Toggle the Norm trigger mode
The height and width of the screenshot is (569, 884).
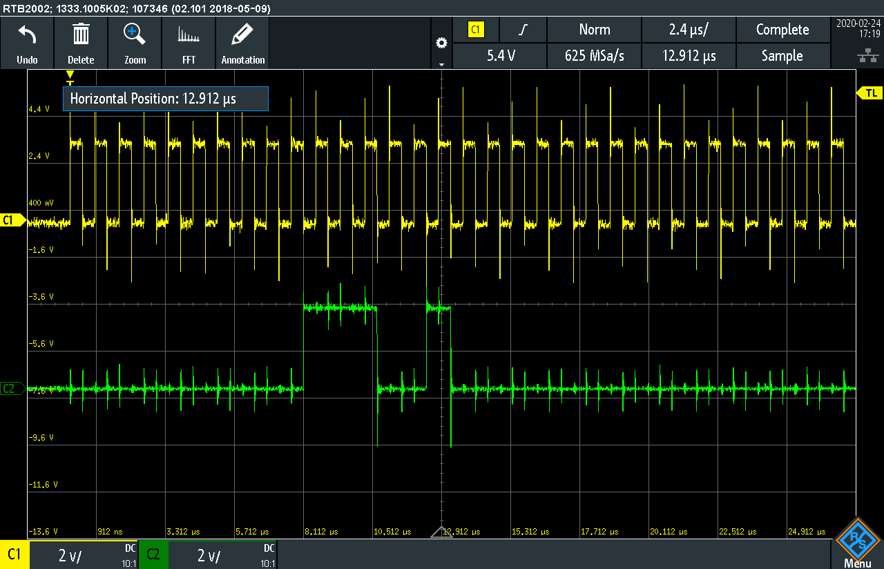click(x=595, y=30)
